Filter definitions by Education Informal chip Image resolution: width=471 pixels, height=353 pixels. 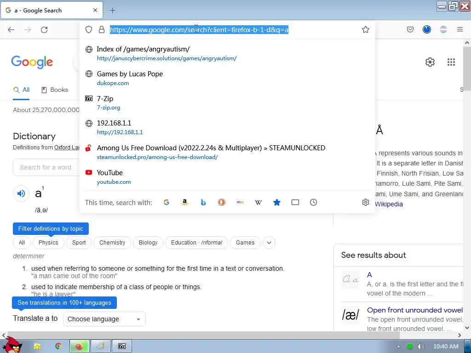[x=196, y=243]
